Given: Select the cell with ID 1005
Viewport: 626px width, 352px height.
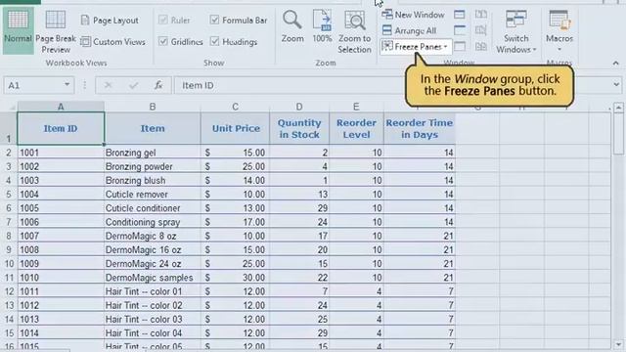Looking at the screenshot, I should (61, 208).
